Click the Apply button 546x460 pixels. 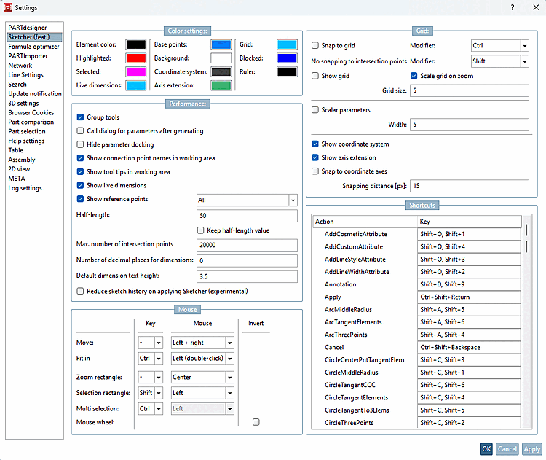click(531, 449)
